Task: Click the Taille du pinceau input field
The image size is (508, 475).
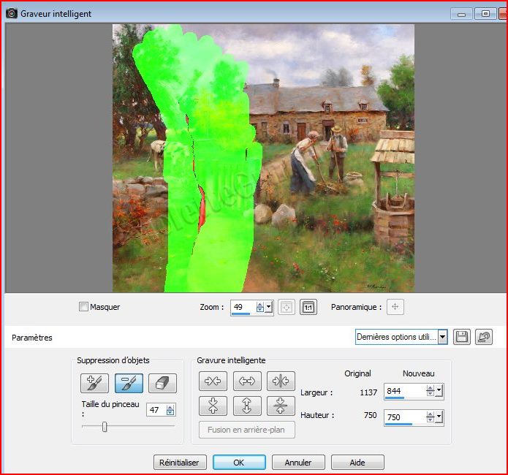Action: pyautogui.click(x=156, y=410)
